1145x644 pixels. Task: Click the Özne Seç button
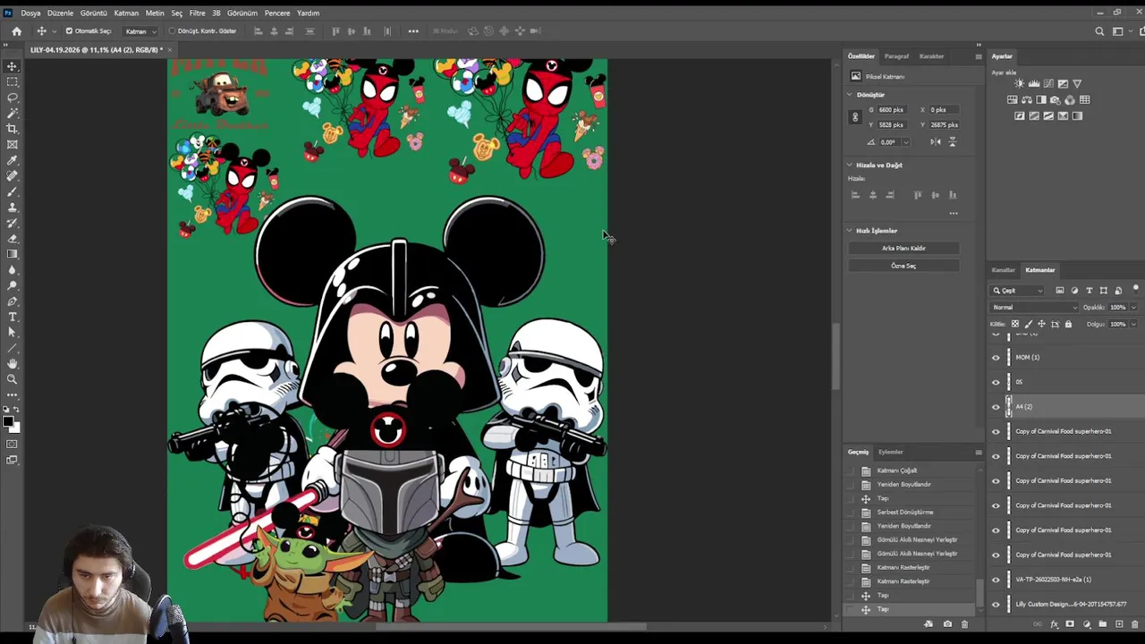(x=903, y=266)
